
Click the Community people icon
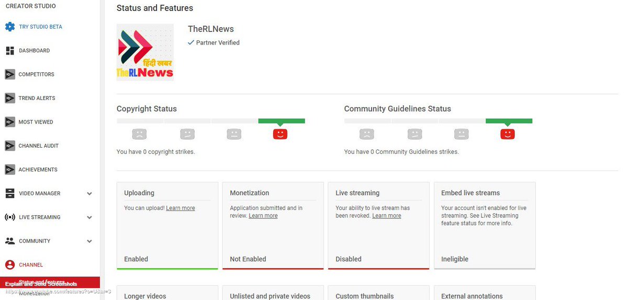pos(10,241)
